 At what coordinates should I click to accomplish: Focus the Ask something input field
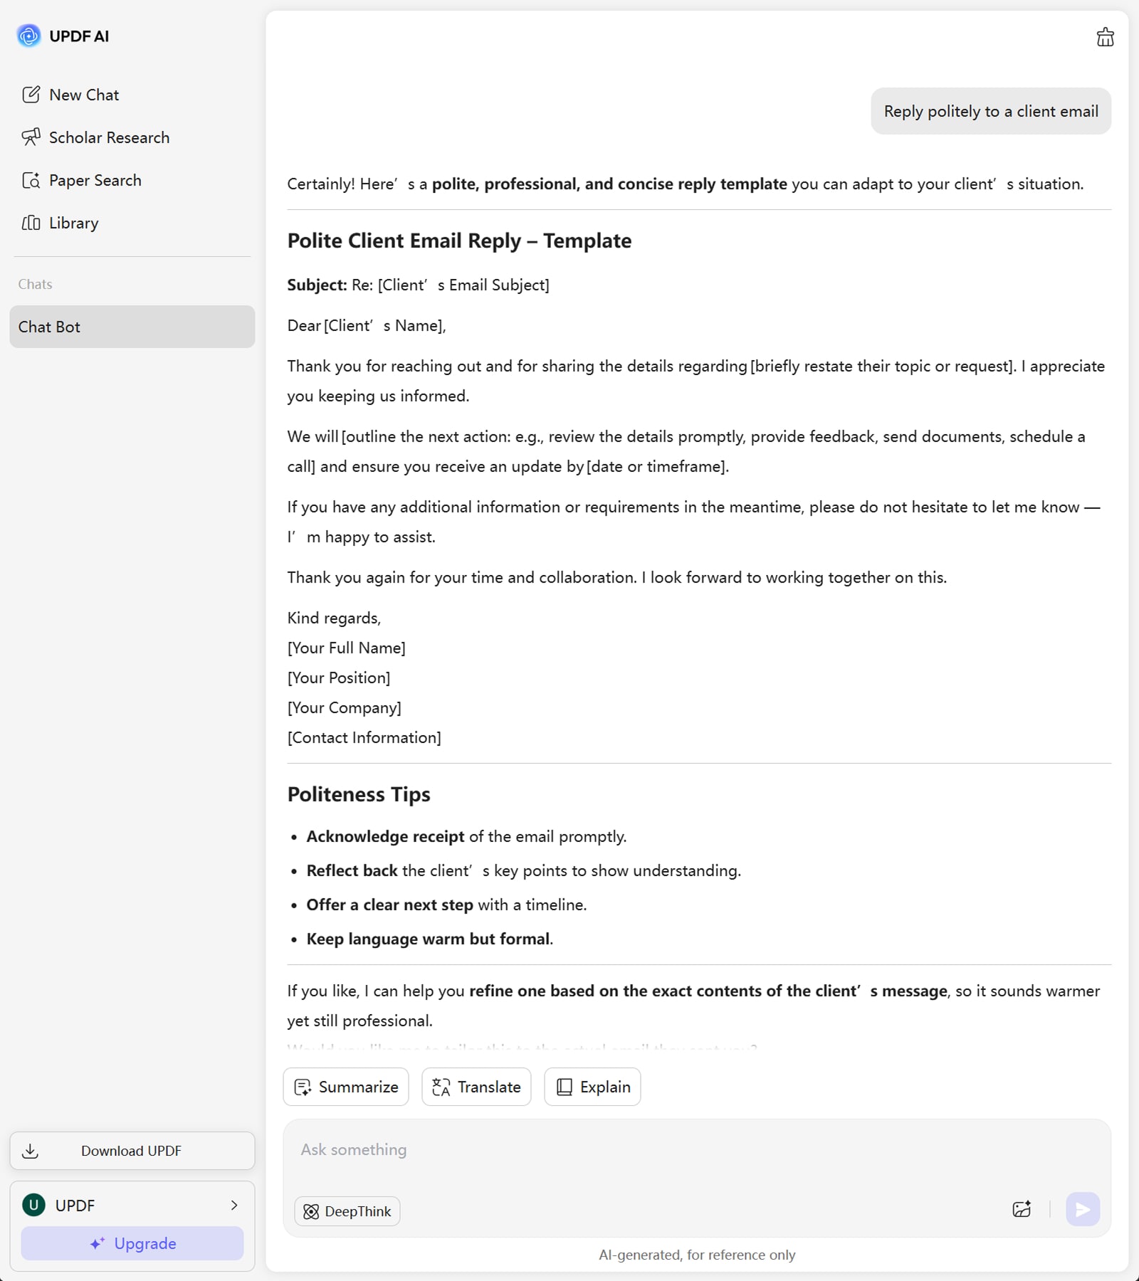pyautogui.click(x=641, y=1150)
